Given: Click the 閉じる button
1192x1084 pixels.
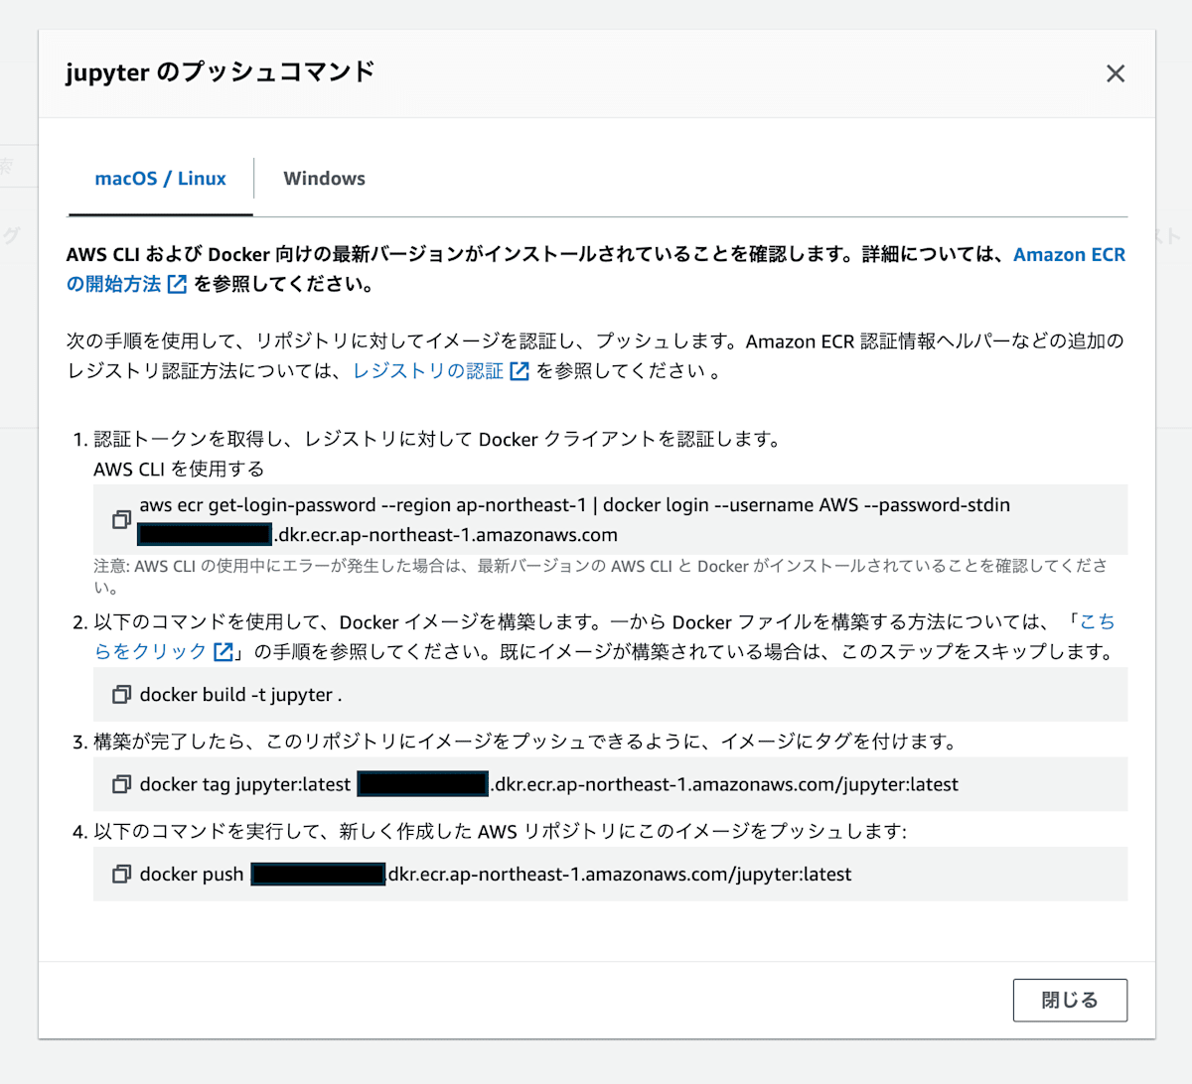Looking at the screenshot, I should coord(1070,1000).
